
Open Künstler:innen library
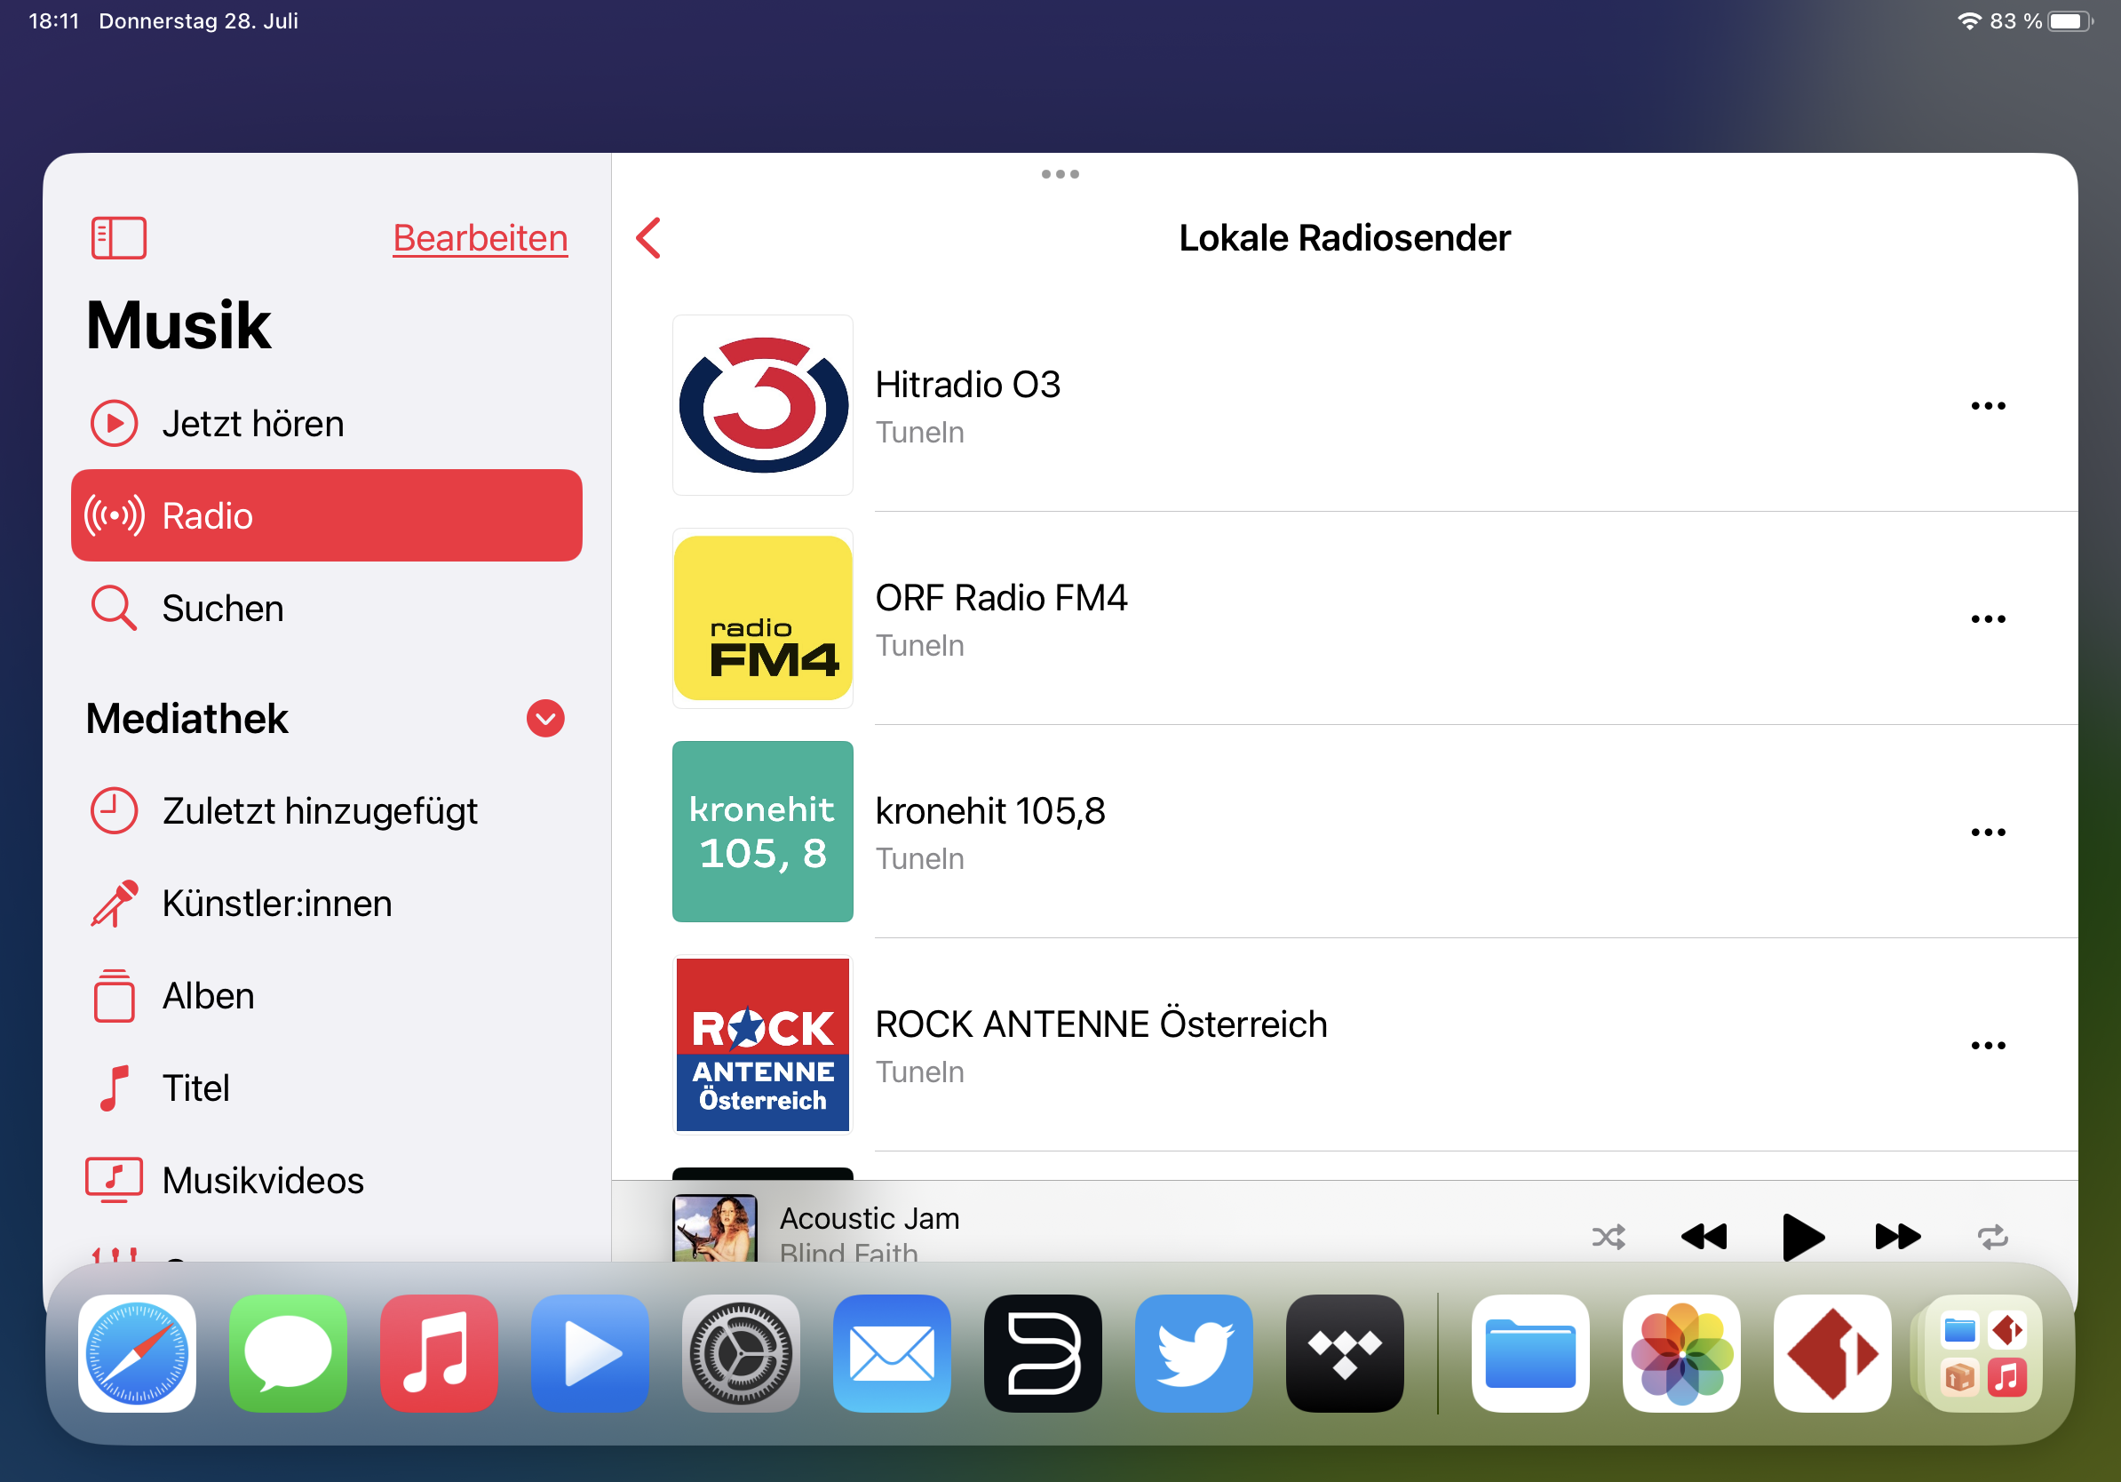(x=326, y=904)
